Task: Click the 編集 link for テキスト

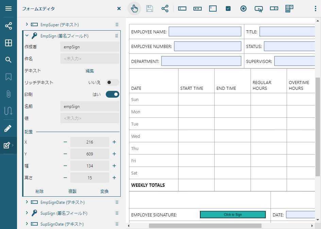Action: [x=90, y=71]
